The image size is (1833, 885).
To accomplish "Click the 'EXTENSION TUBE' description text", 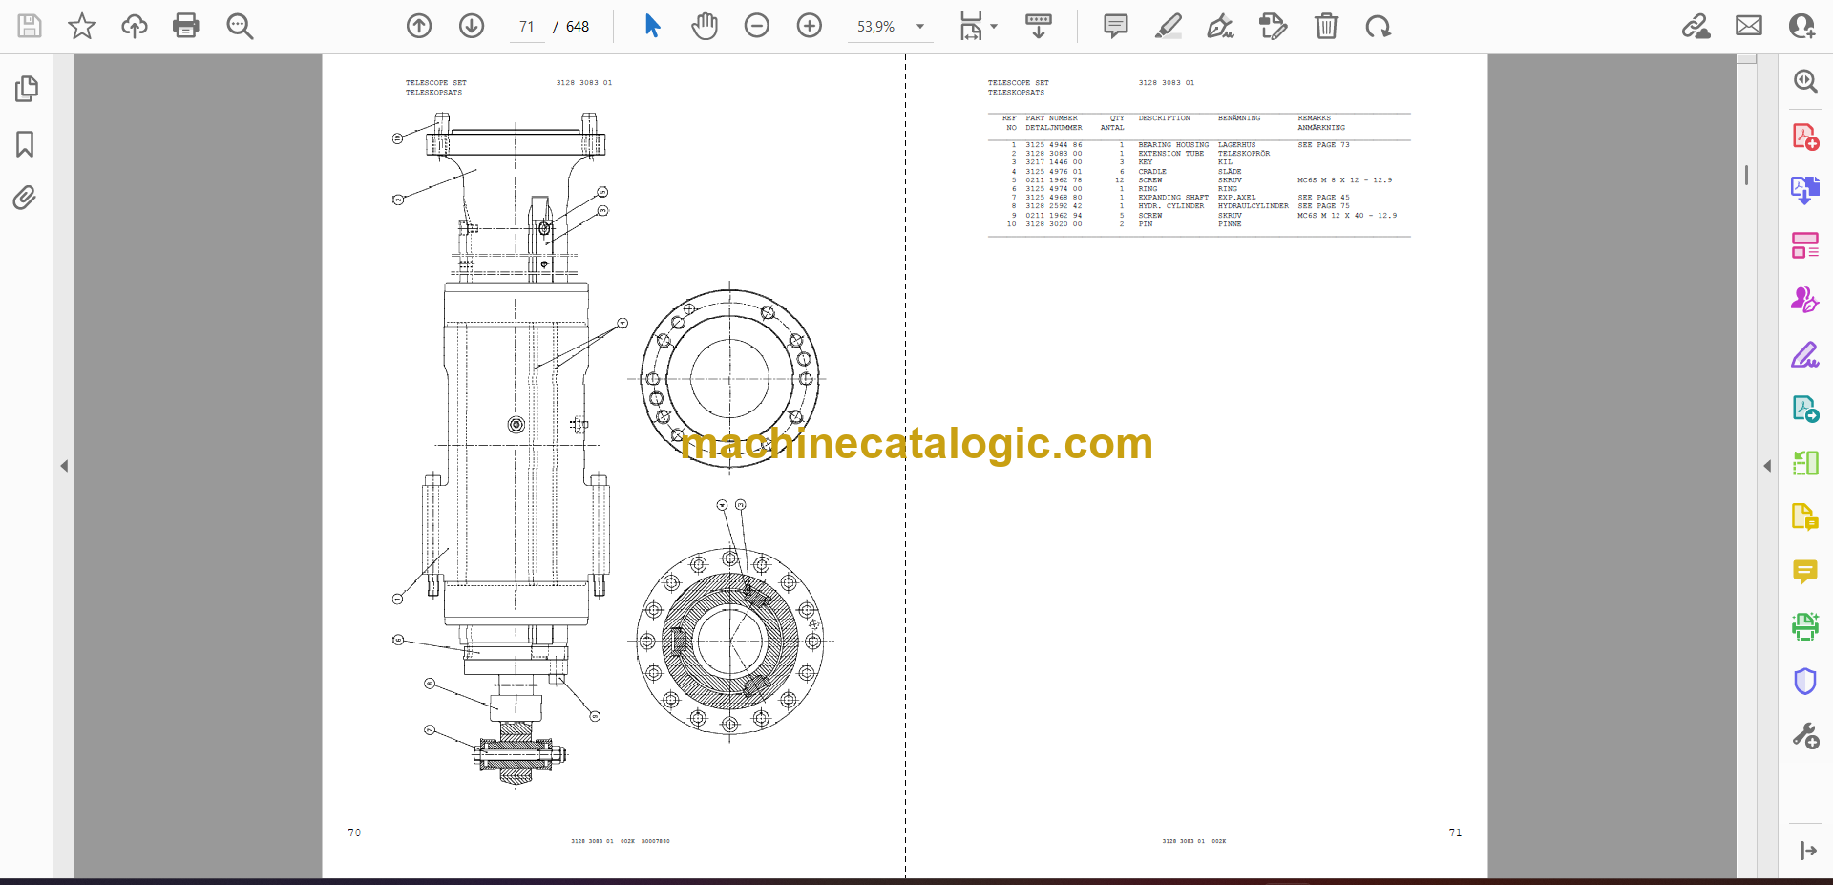I will 1170,154.
